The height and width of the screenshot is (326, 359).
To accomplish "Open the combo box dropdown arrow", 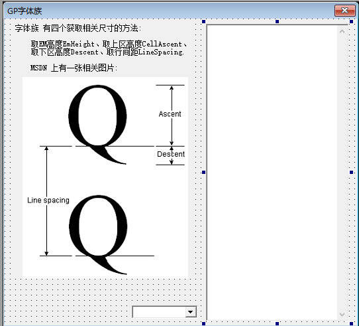I will (x=191, y=312).
